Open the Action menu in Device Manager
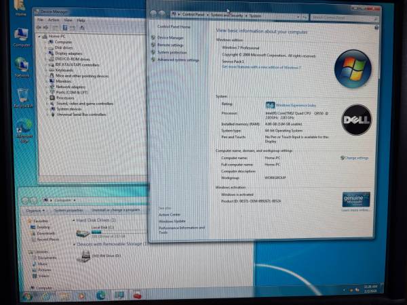The width and height of the screenshot is (407, 305). point(54,20)
